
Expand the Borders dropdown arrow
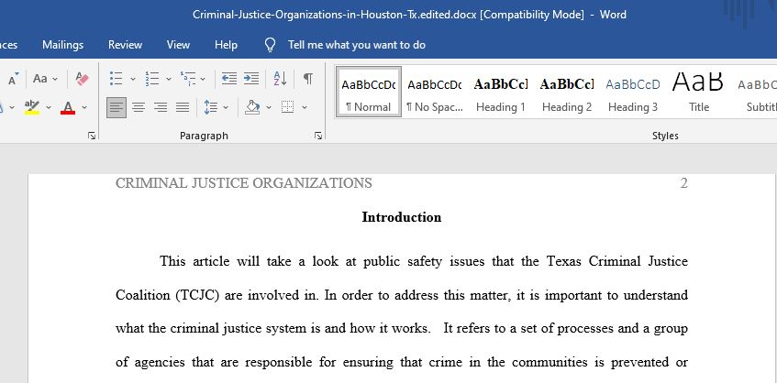[305, 107]
